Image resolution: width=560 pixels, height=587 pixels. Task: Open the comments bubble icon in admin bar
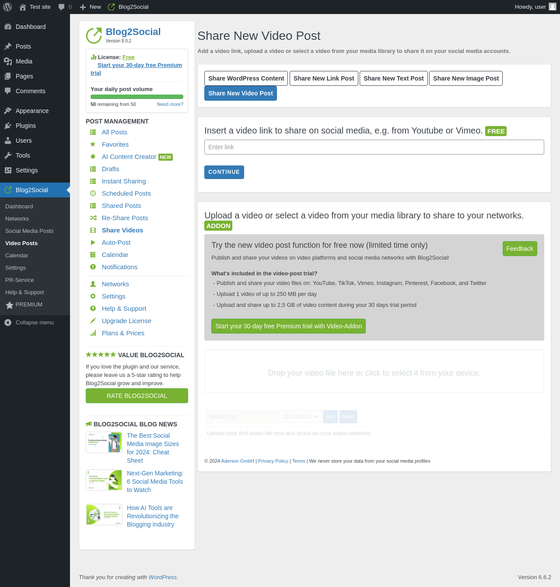62,7
